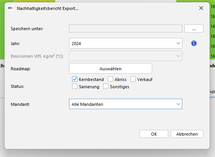Enable the Sonstiges checkbox
Viewport: 215px width, 157px height.
pyautogui.click(x=106, y=86)
